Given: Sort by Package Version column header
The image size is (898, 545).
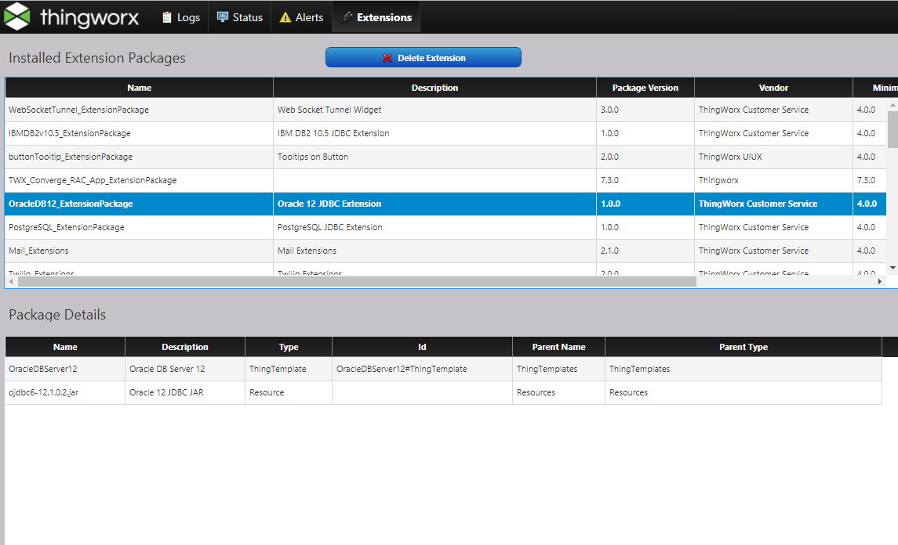Looking at the screenshot, I should click(x=645, y=88).
